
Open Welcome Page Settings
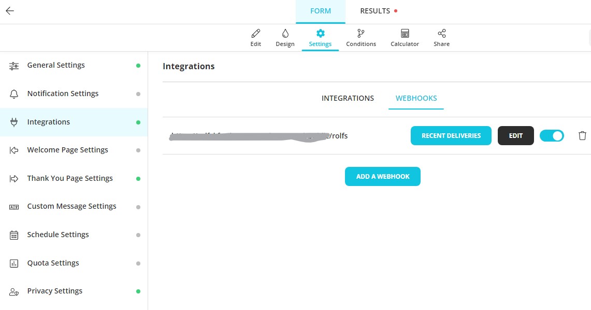click(74, 150)
